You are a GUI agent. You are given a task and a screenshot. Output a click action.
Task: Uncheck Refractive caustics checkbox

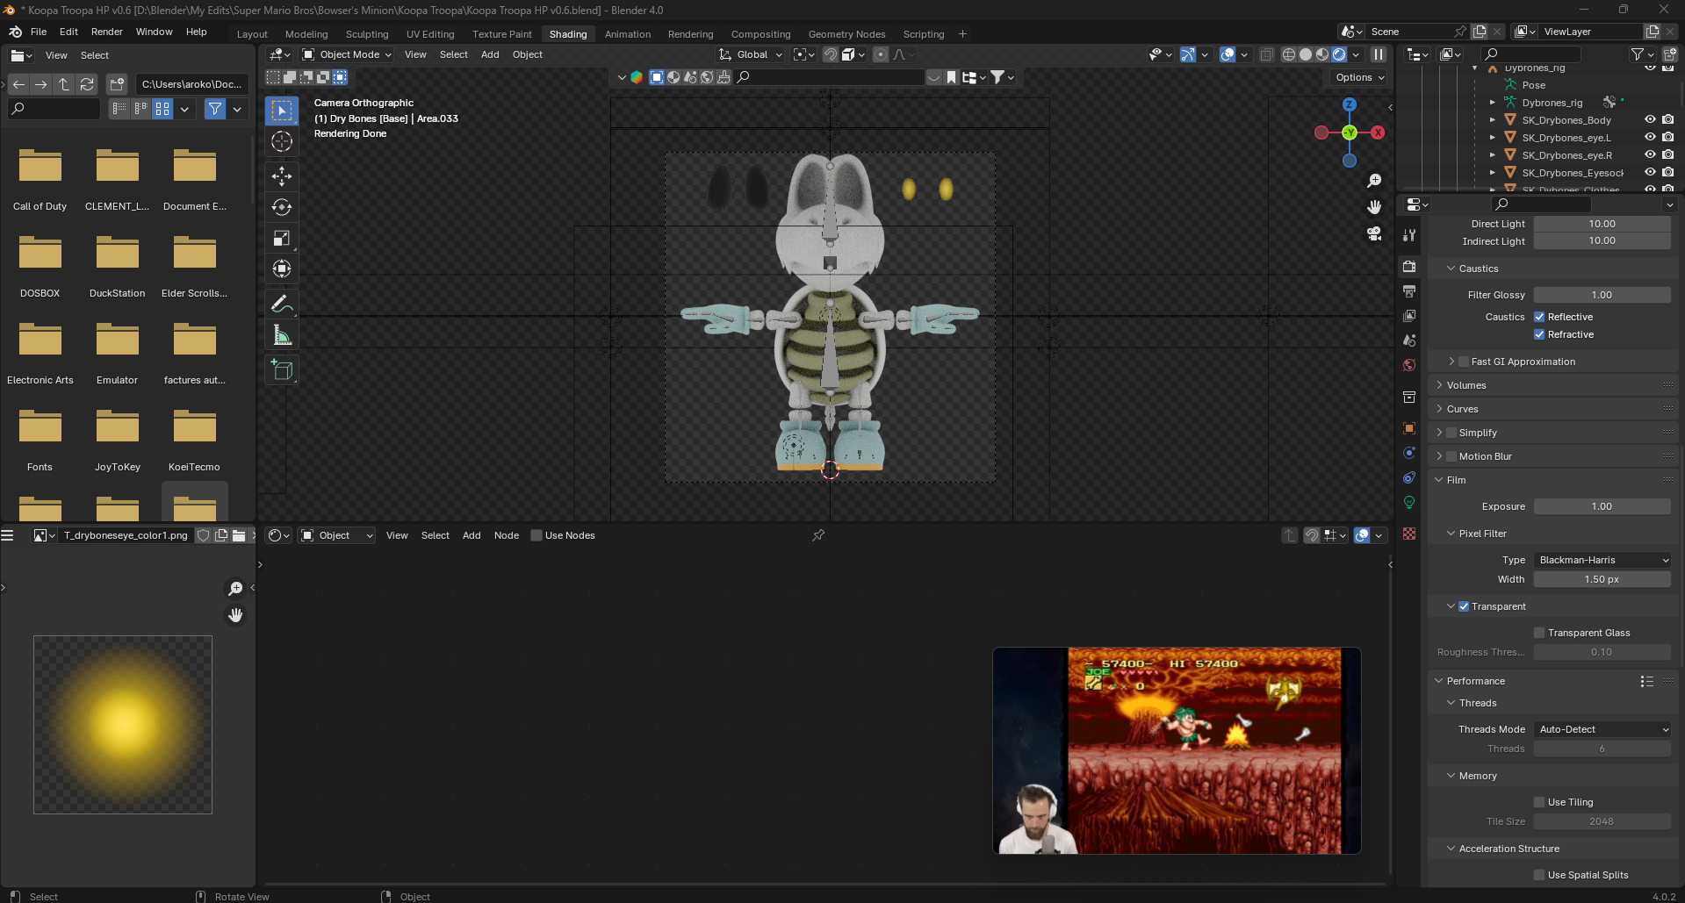1539,334
